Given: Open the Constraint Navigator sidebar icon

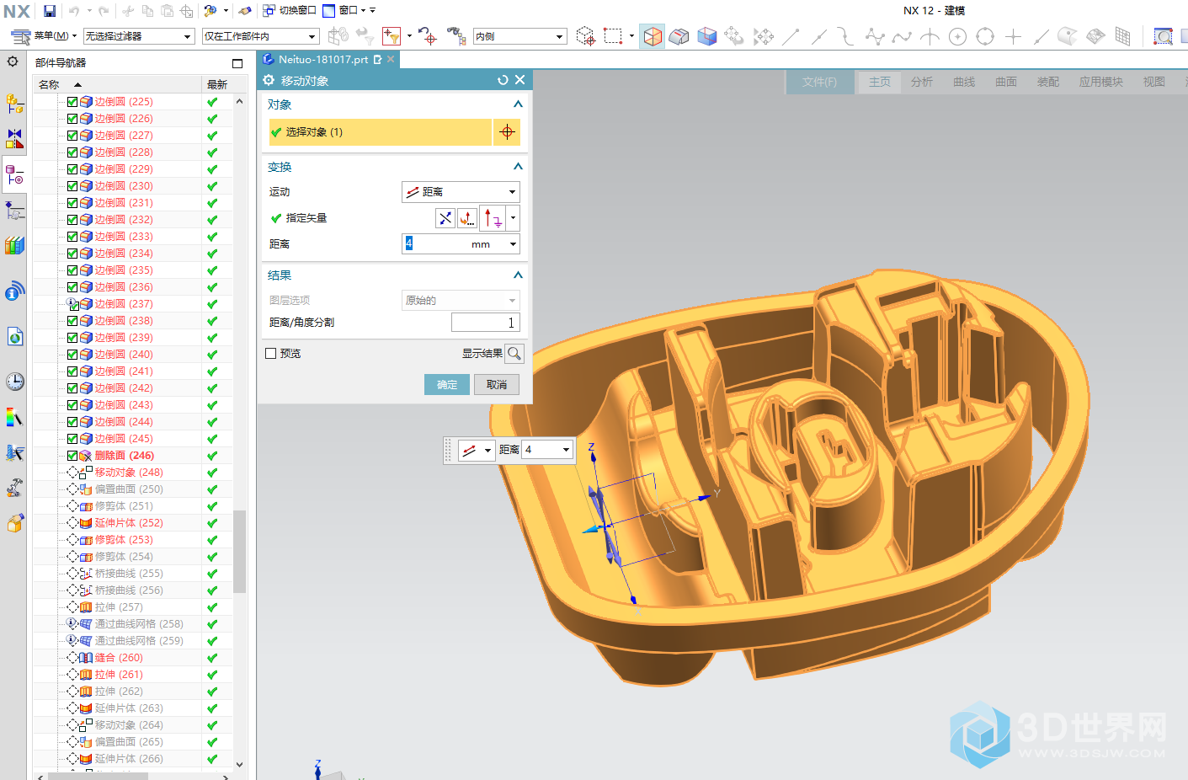Looking at the screenshot, I should click(14, 138).
